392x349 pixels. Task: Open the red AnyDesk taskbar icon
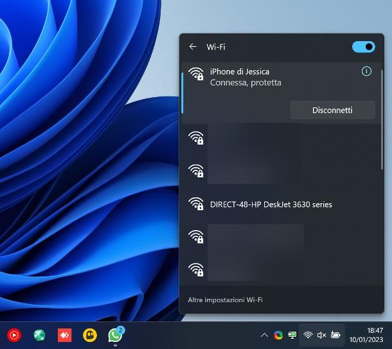64,335
